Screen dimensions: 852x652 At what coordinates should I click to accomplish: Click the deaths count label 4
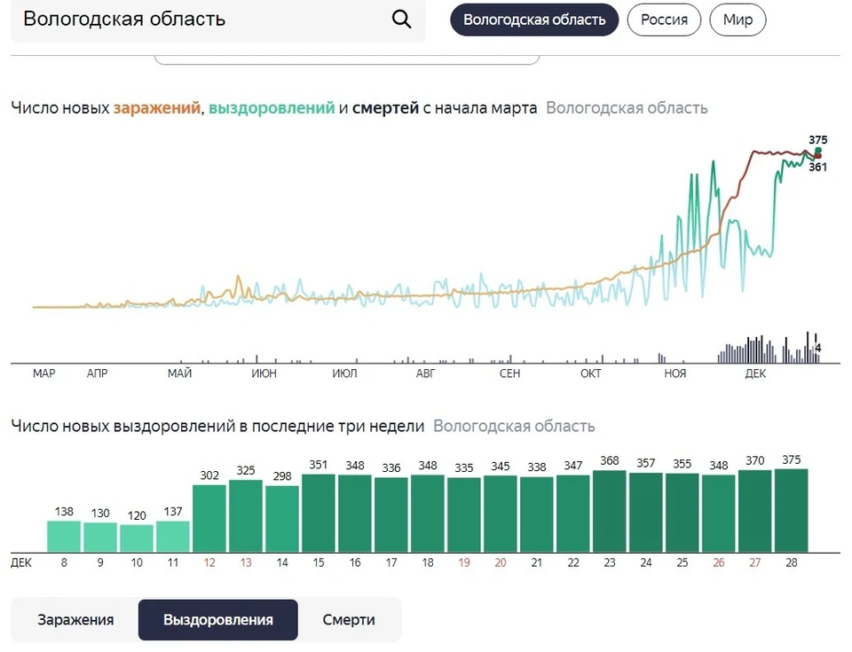pyautogui.click(x=817, y=349)
